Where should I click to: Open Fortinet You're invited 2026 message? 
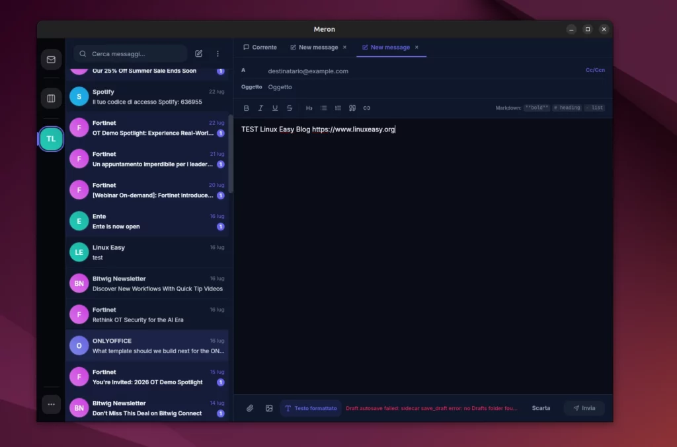pyautogui.click(x=147, y=377)
